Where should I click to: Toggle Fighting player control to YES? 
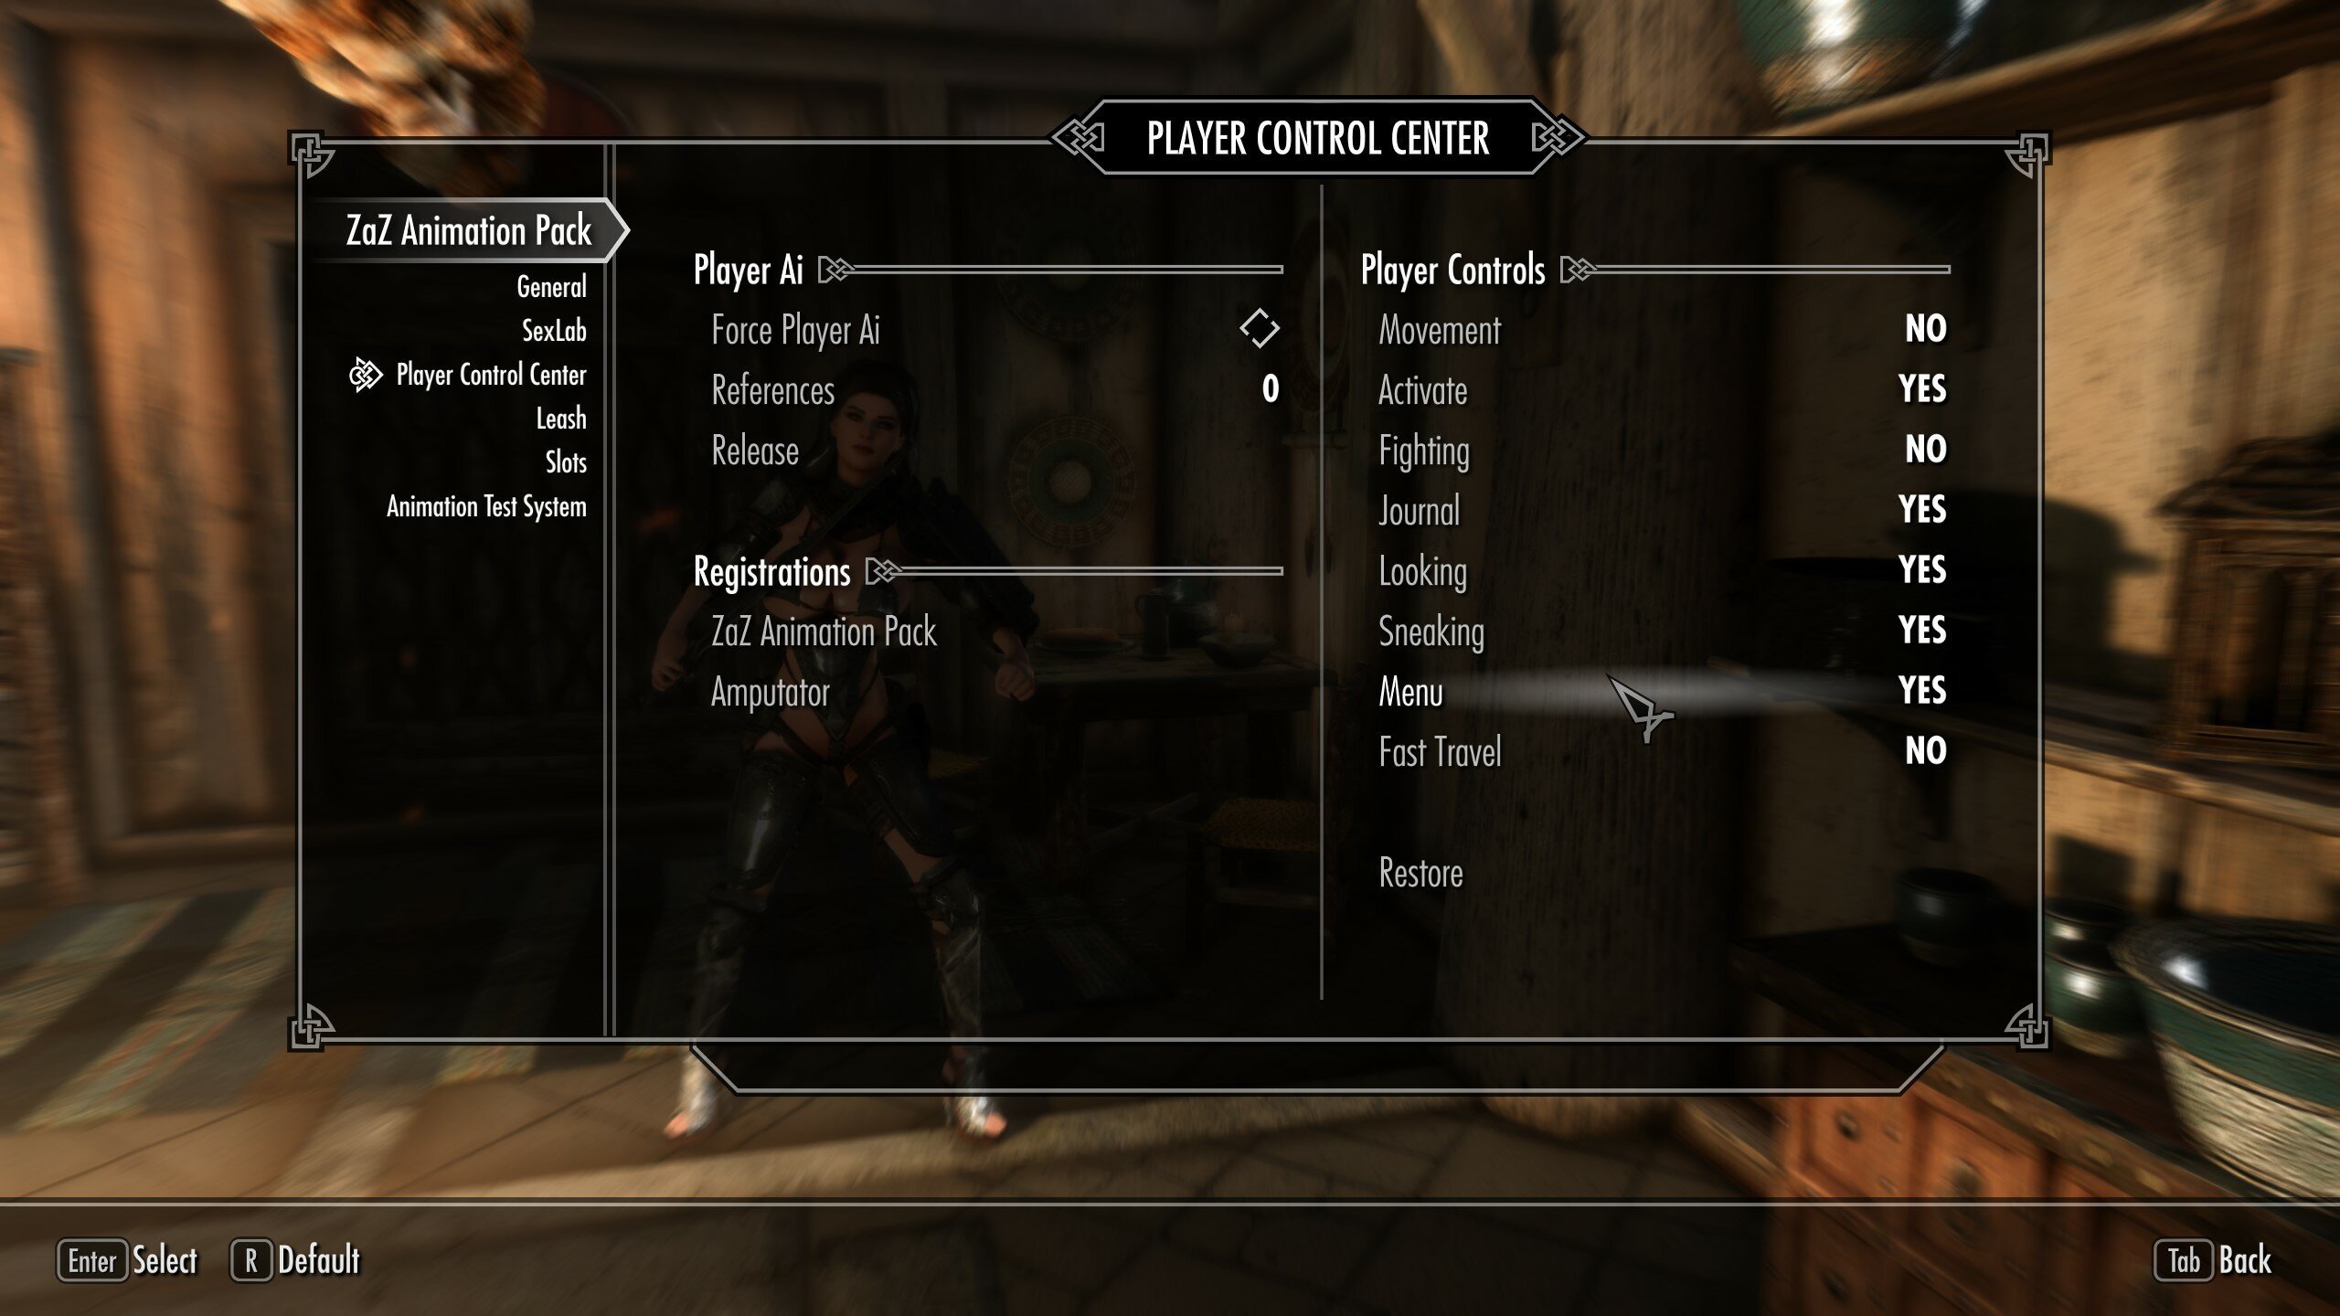coord(1924,449)
